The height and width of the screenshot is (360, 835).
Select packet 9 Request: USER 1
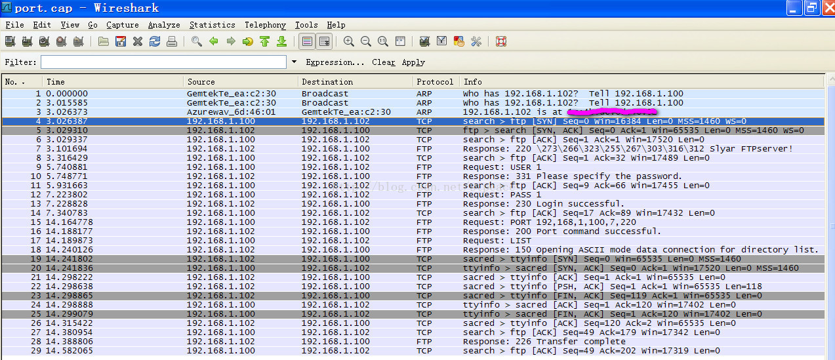(413, 167)
